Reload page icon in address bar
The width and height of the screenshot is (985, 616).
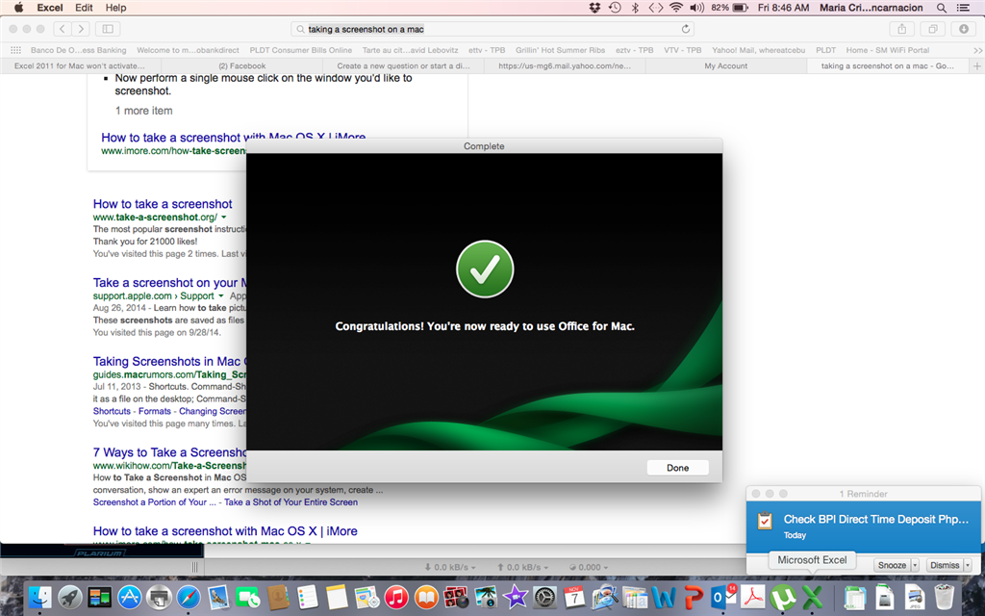click(685, 29)
